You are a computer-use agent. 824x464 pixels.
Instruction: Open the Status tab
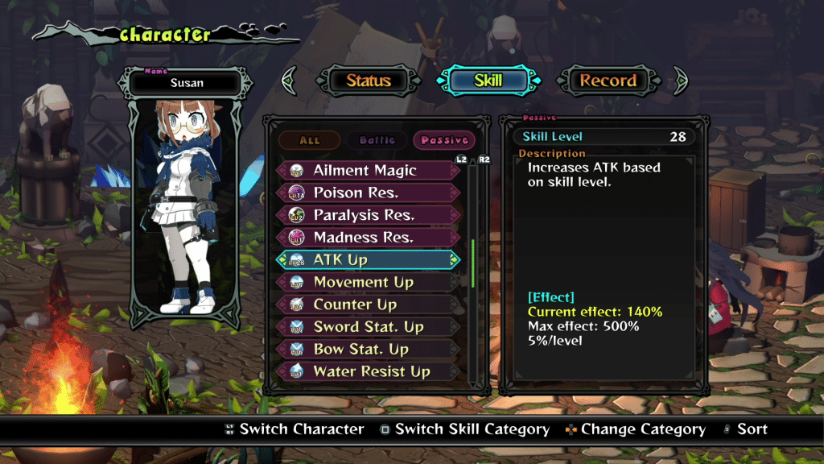[x=369, y=81]
